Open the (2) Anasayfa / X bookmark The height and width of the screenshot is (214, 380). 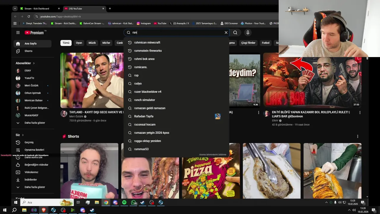pos(179,23)
